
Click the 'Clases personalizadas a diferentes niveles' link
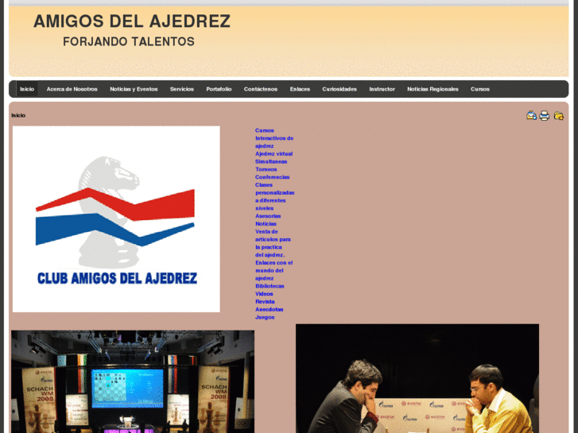click(x=274, y=196)
